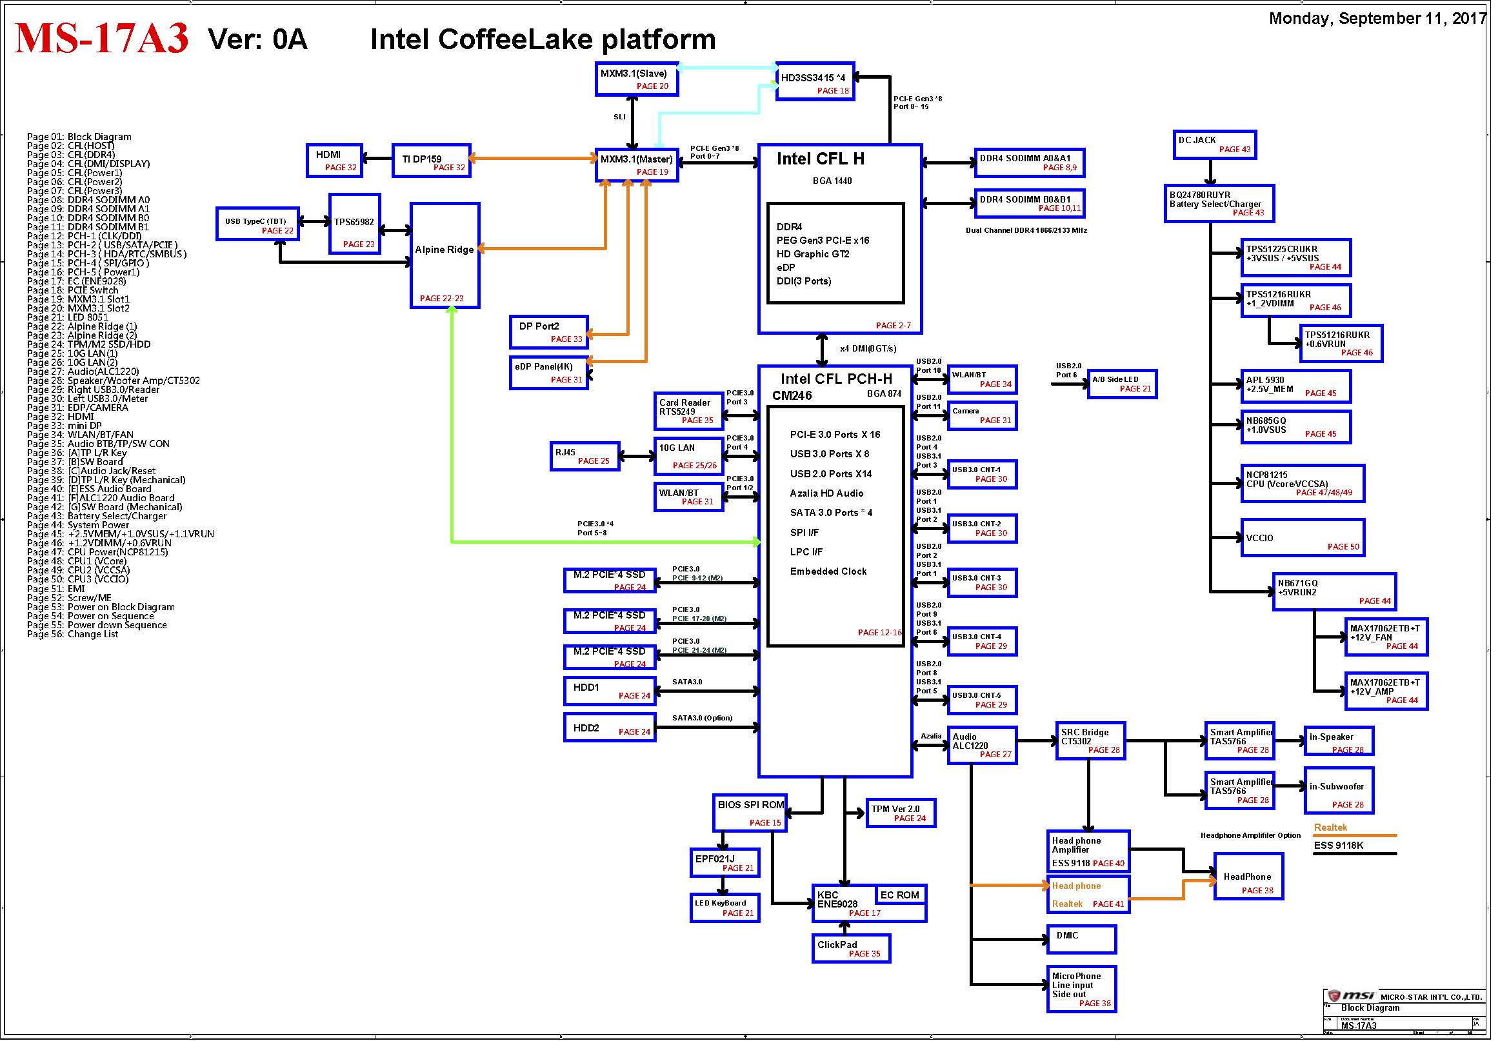1509x1041 pixels.
Task: Select the "RJ45" block
Action: click(585, 456)
